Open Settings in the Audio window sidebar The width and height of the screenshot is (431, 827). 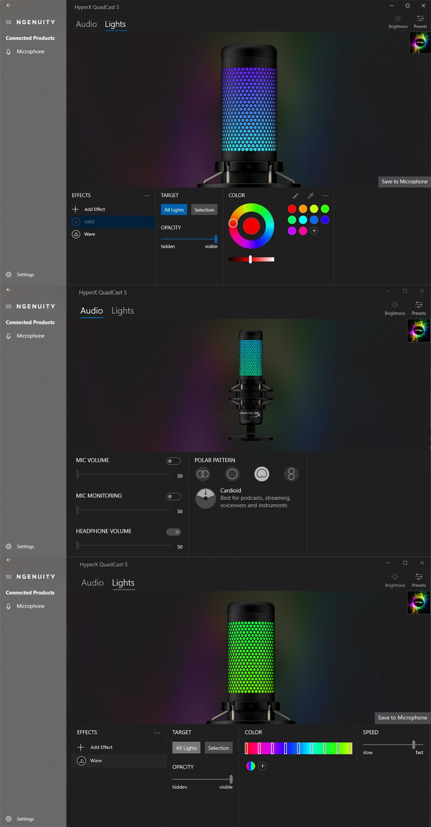coord(20,546)
